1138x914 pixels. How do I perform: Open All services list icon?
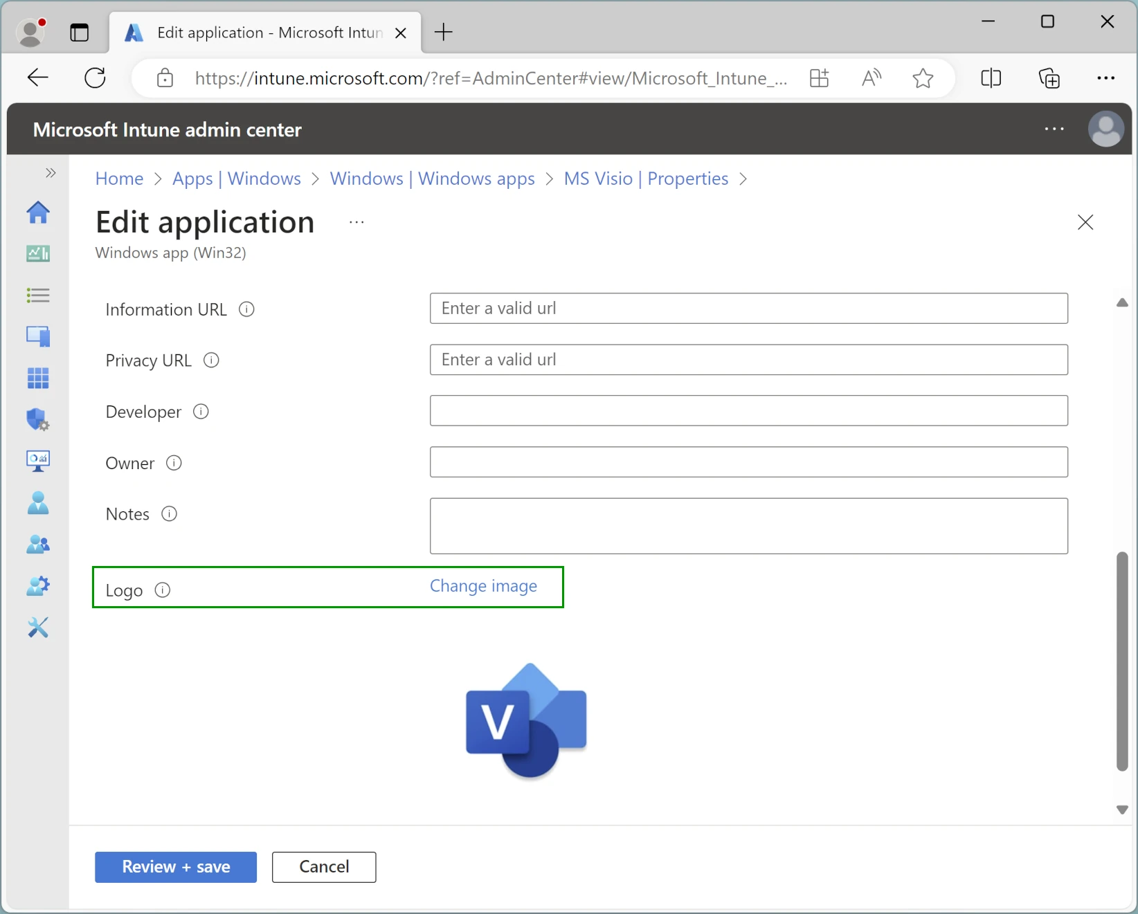[38, 295]
